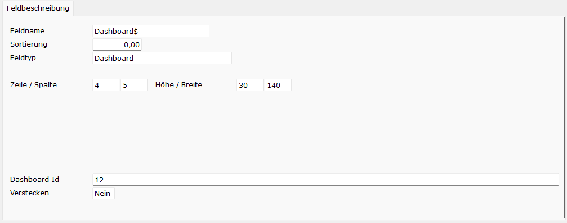
Task: Focus the Dashboard-Id field containing 12
Action: pos(325,180)
